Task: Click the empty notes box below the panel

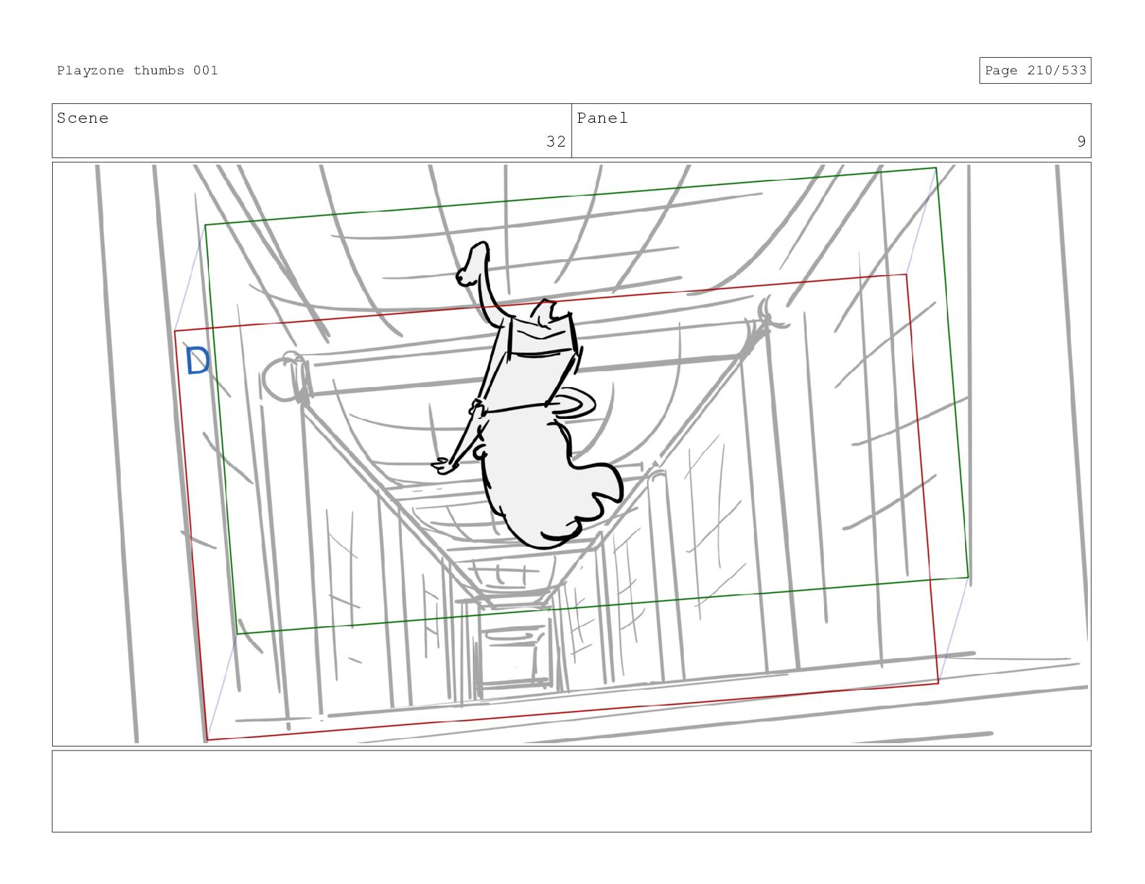Action: pos(571,791)
